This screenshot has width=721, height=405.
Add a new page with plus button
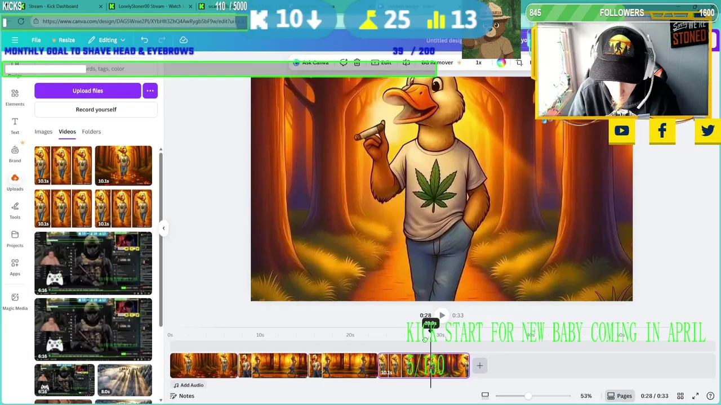pos(480,366)
